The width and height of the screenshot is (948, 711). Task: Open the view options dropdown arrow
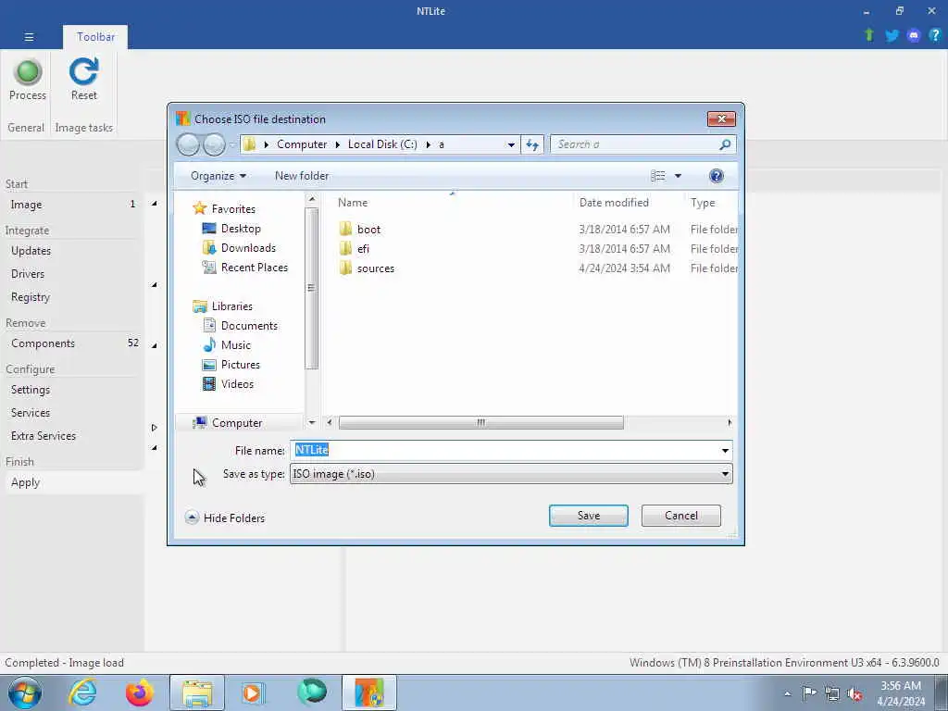click(x=678, y=176)
